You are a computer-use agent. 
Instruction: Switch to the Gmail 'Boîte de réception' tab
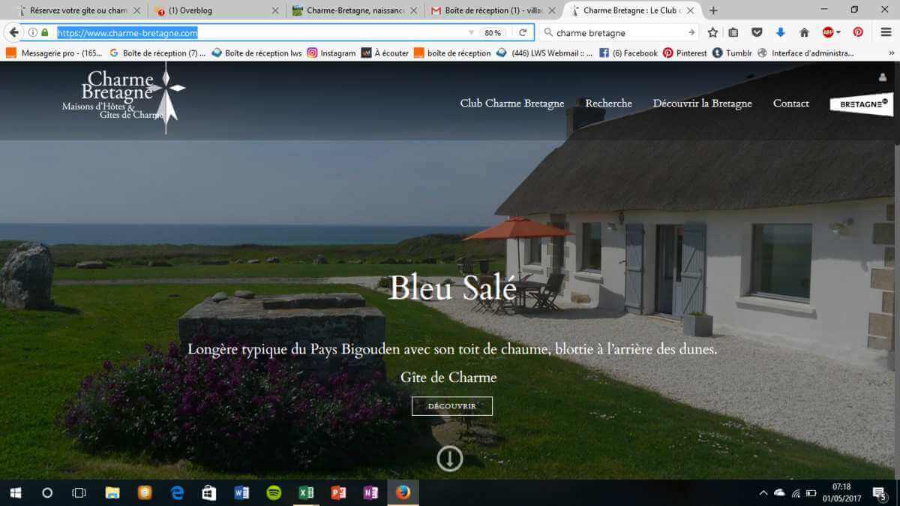494,11
